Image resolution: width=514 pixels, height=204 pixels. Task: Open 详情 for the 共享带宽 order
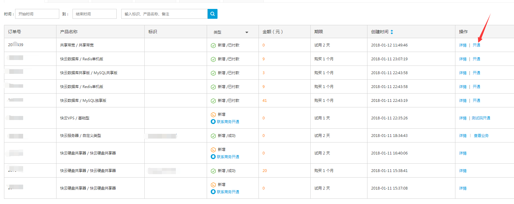[462, 45]
